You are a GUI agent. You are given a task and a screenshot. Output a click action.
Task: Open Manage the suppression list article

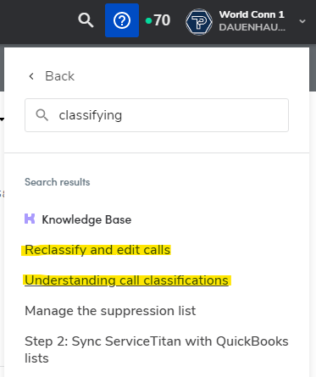[x=110, y=311]
